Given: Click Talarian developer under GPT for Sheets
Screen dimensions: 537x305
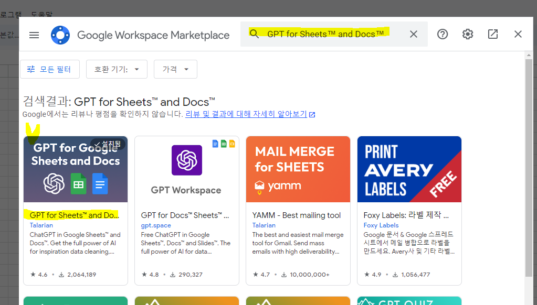Looking at the screenshot, I should tap(41, 225).
